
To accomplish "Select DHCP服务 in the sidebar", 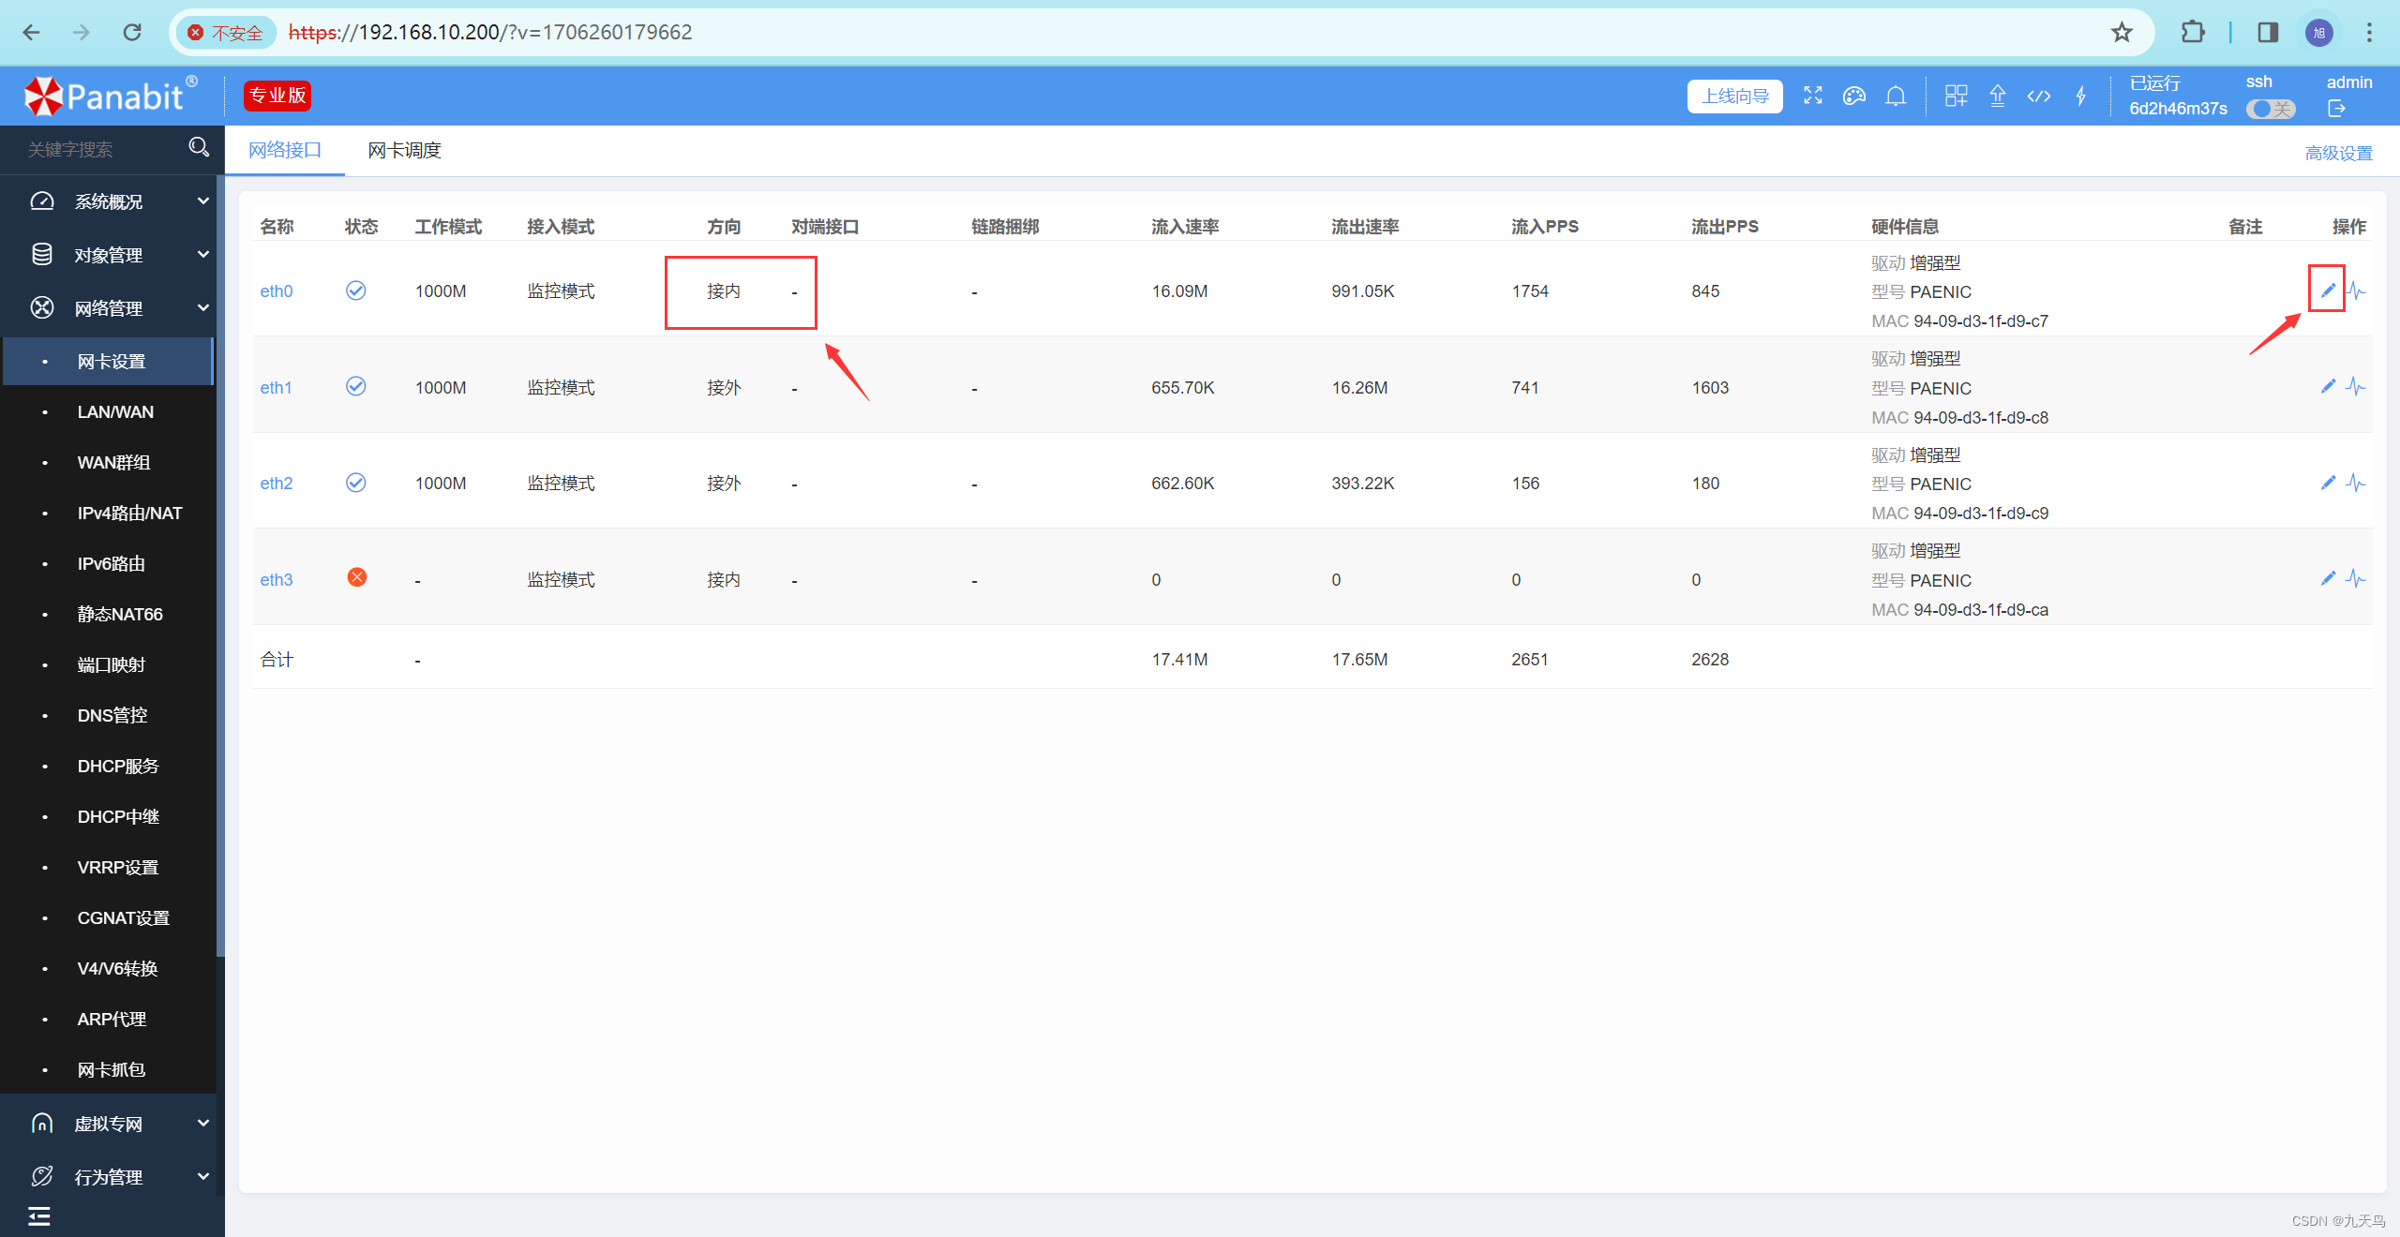I will click(x=118, y=767).
